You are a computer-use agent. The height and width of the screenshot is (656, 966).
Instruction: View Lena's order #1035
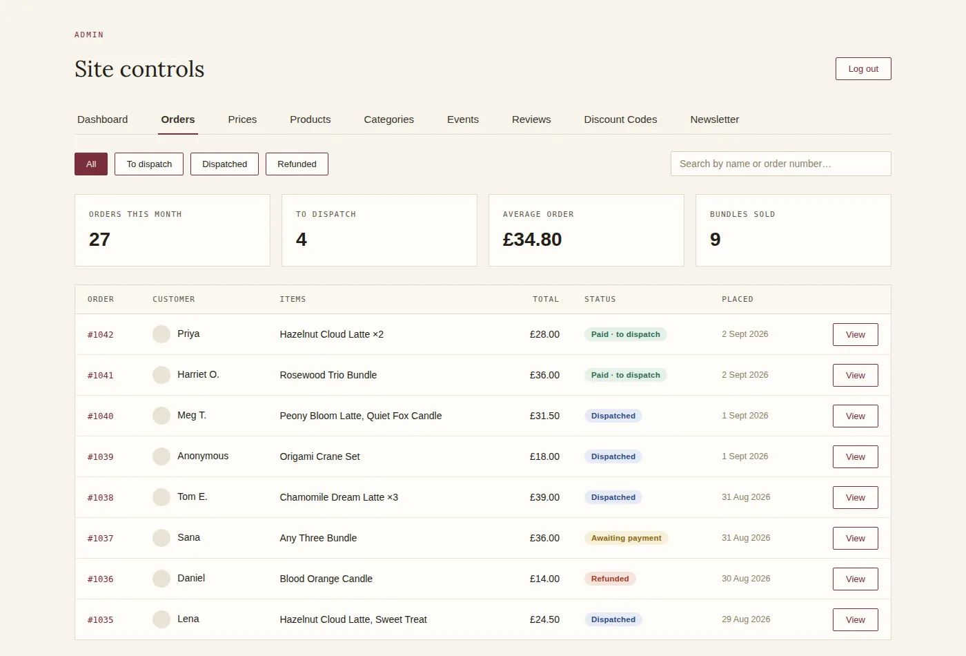[x=856, y=620]
